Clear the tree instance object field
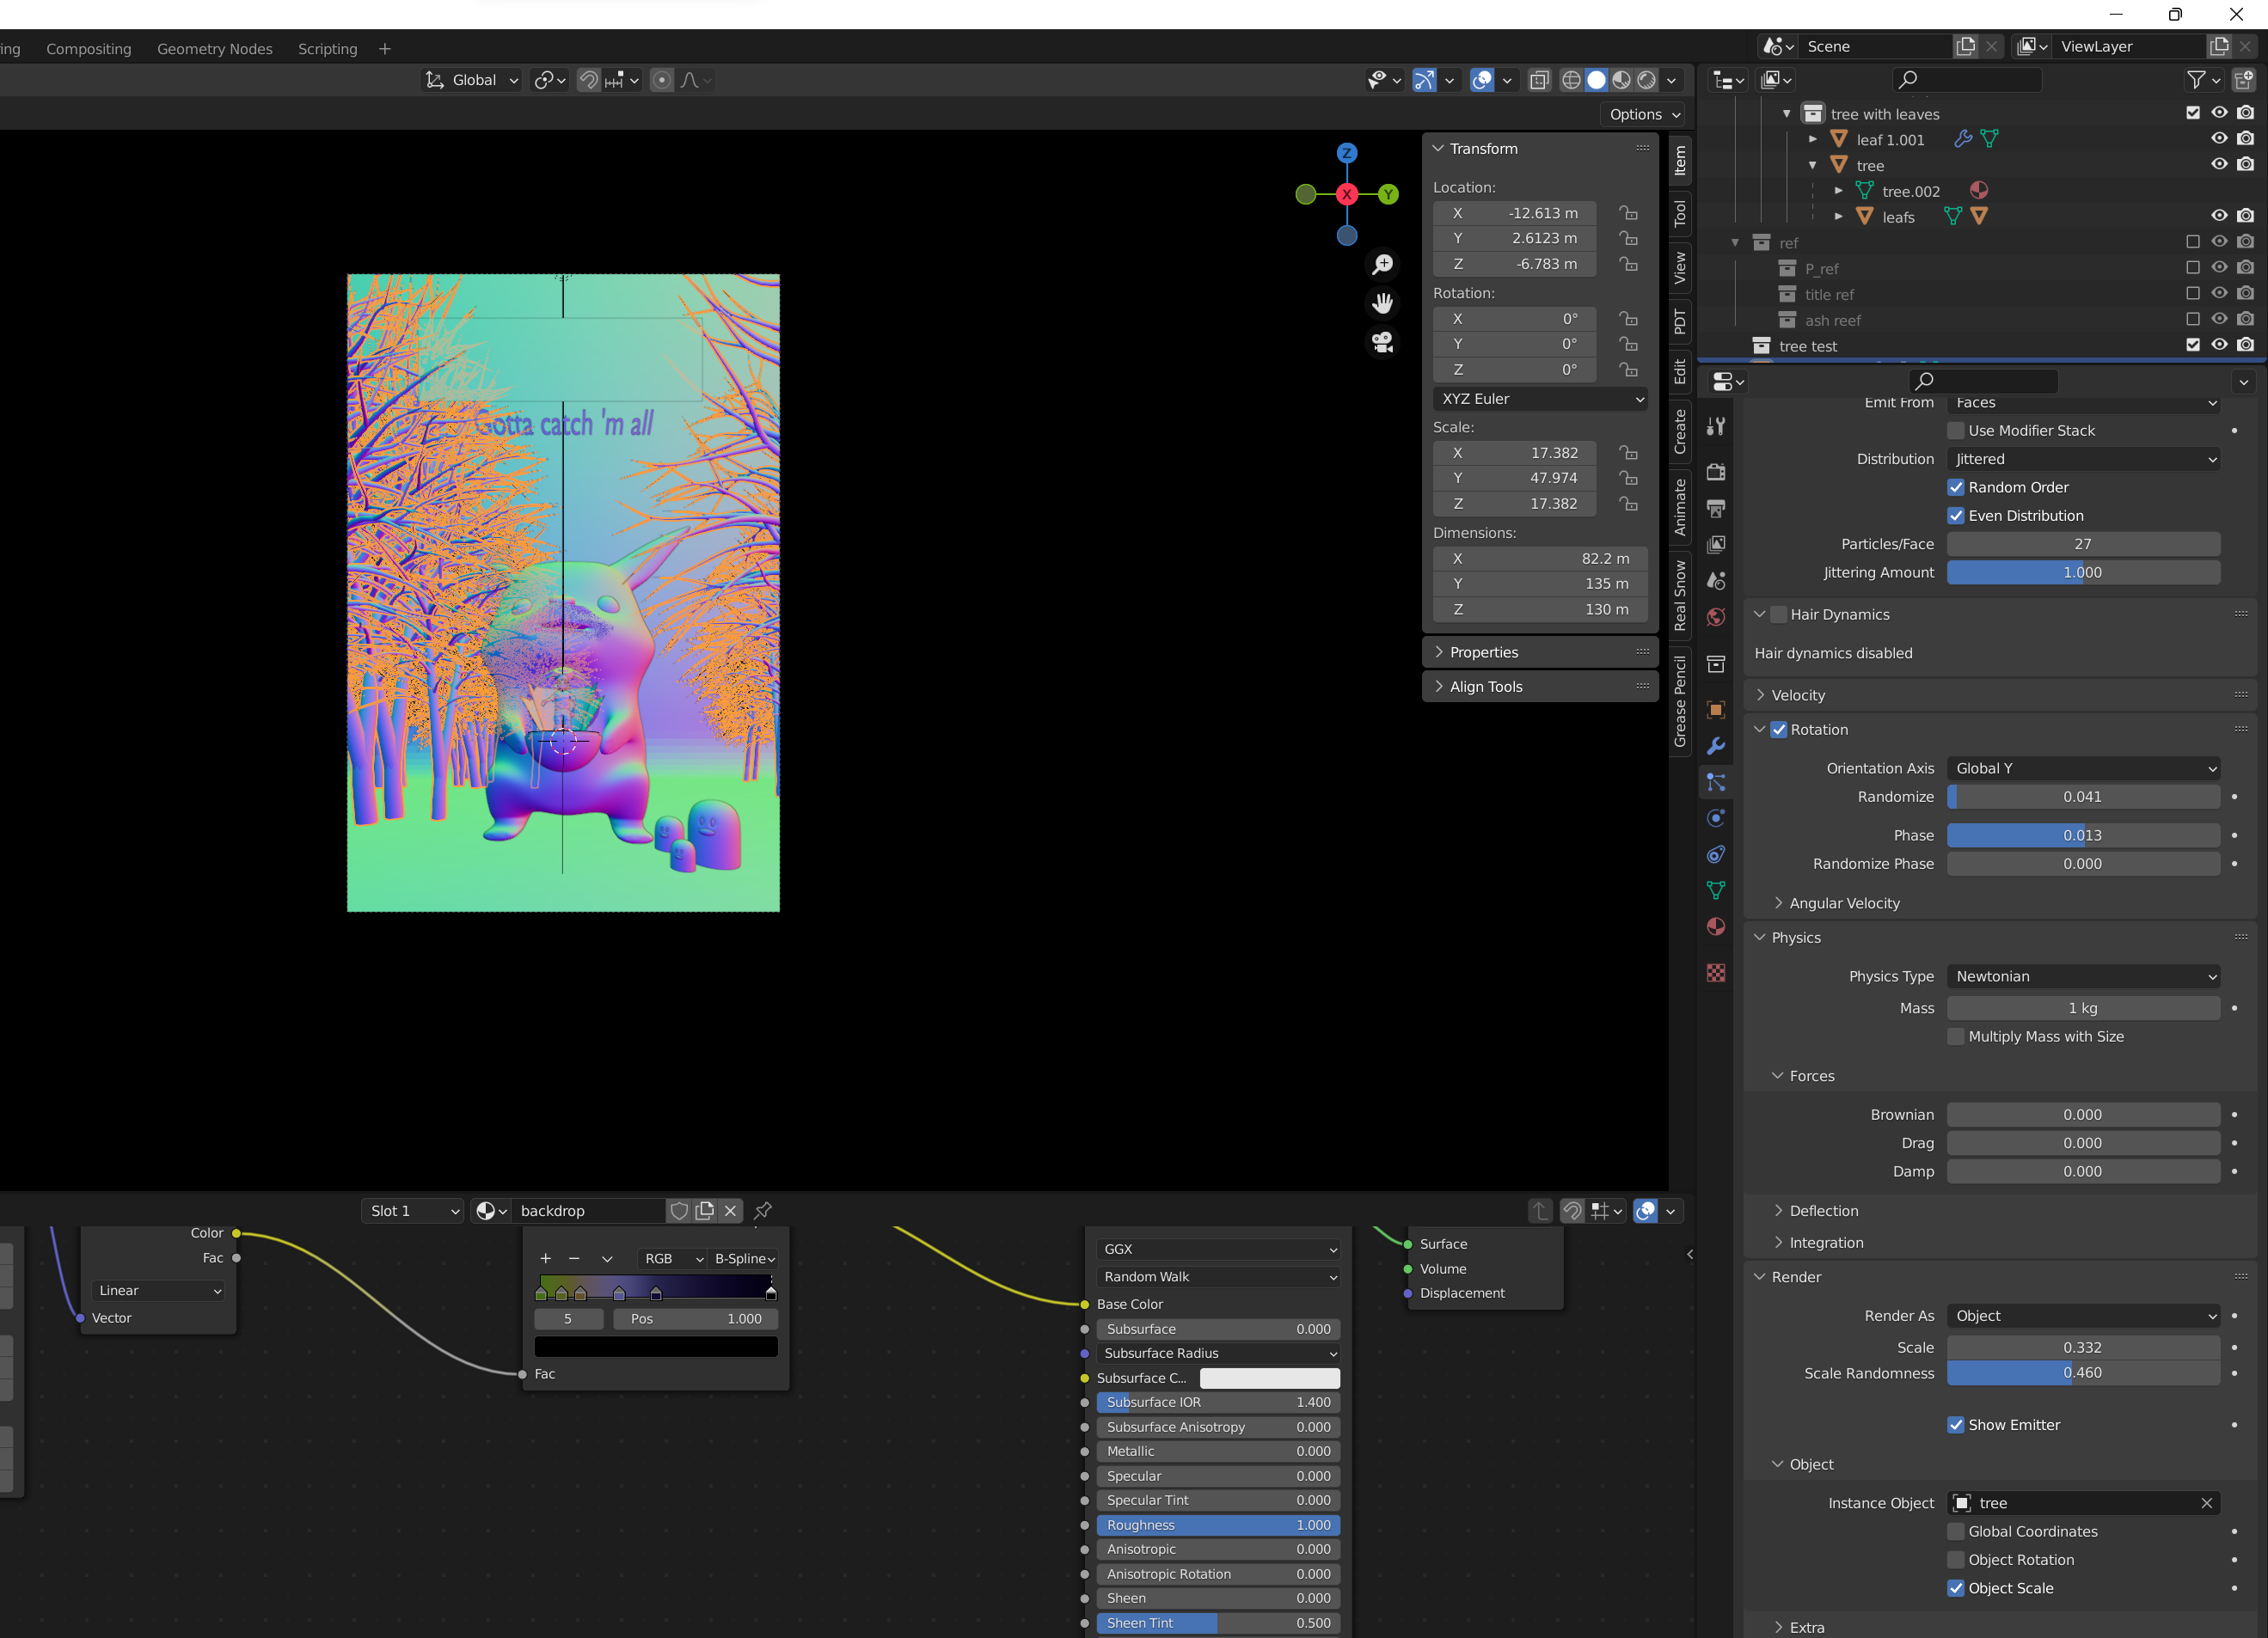Image resolution: width=2268 pixels, height=1638 pixels. click(x=2206, y=1503)
